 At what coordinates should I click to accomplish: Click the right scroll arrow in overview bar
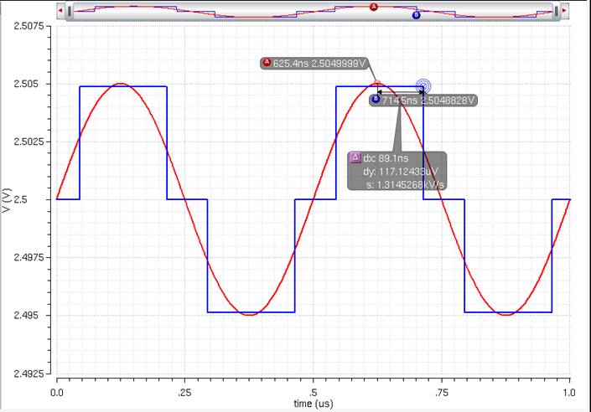(x=564, y=11)
